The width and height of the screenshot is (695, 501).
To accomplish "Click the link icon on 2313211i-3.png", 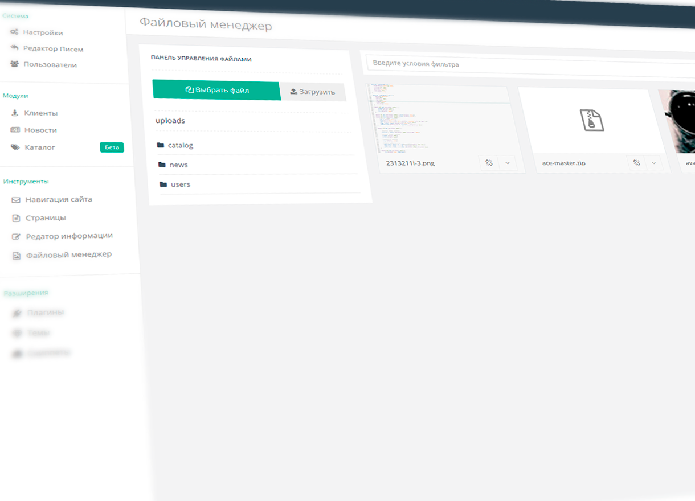I will 489,163.
